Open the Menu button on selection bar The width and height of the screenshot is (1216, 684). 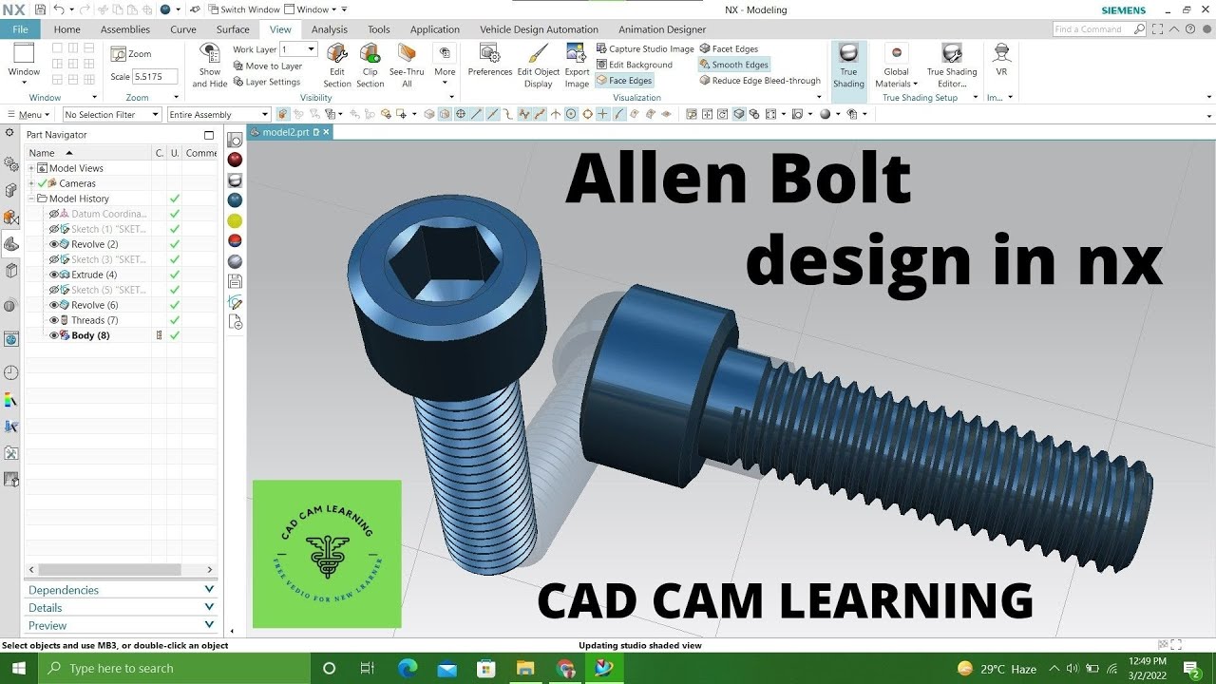pos(28,114)
